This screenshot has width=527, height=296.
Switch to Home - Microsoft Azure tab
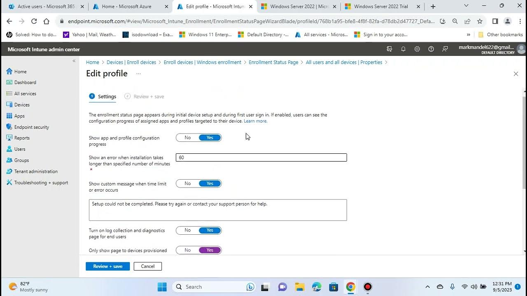[x=130, y=7]
